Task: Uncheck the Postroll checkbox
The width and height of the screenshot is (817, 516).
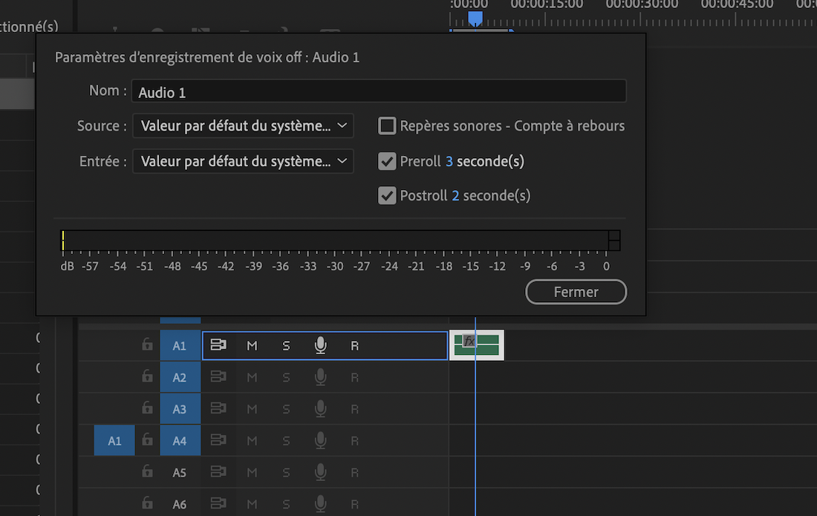Action: 387,196
